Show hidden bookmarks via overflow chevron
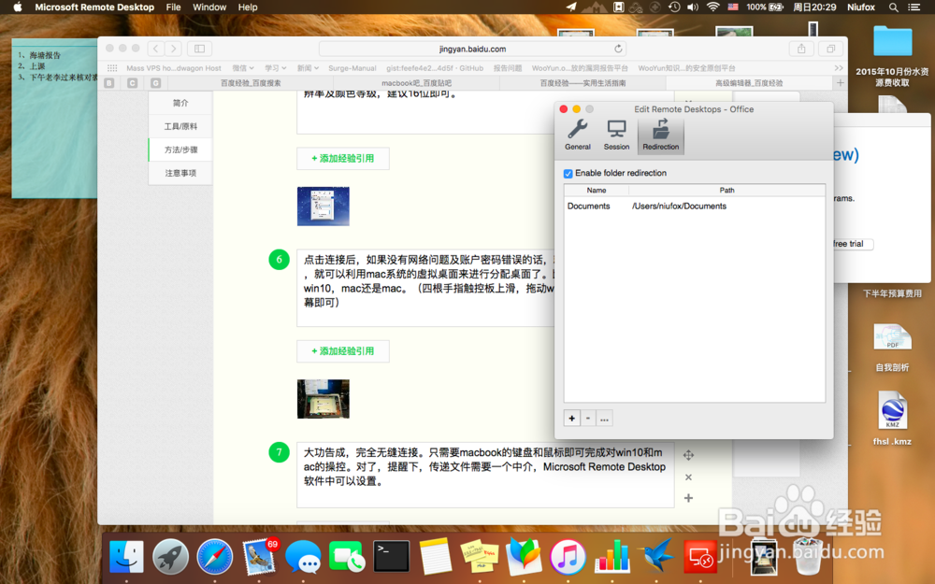The height and width of the screenshot is (584, 935). pos(839,68)
